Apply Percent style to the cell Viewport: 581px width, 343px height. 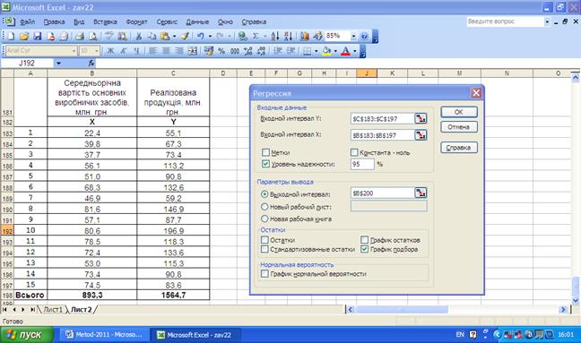point(221,51)
